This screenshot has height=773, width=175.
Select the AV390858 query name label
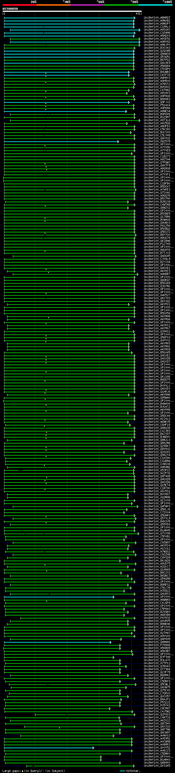click(x=10, y=9)
